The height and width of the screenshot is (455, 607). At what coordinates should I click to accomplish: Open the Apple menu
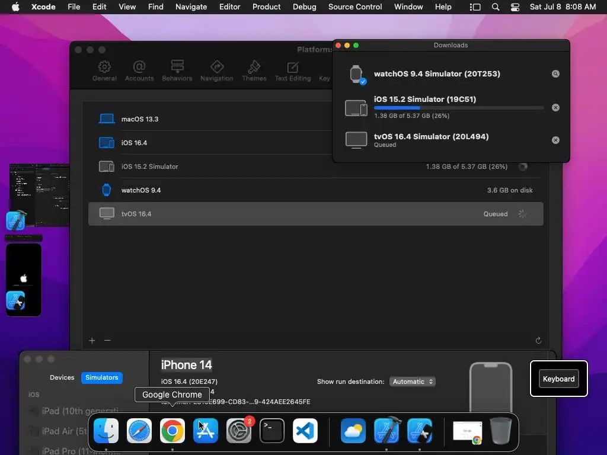(15, 7)
